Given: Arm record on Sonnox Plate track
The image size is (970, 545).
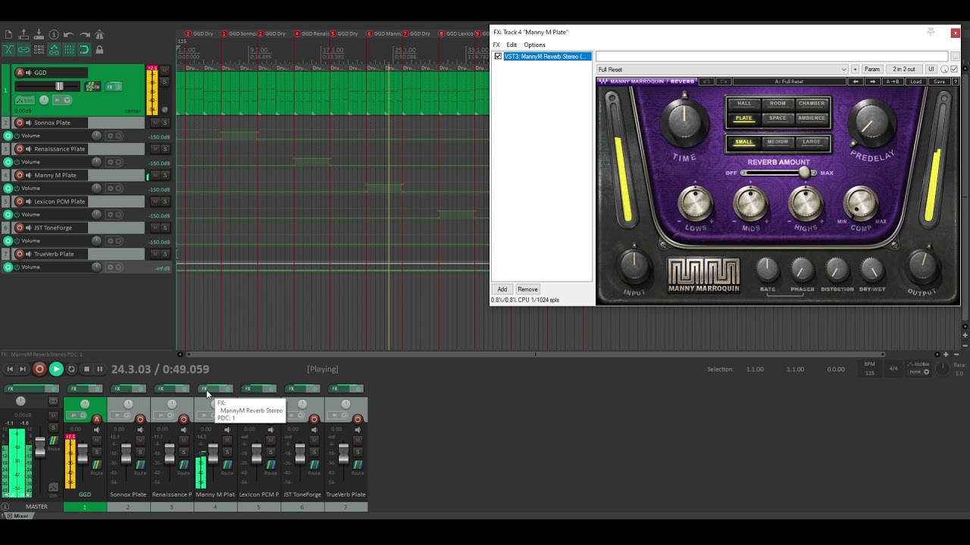Looking at the screenshot, I should pyautogui.click(x=20, y=123).
